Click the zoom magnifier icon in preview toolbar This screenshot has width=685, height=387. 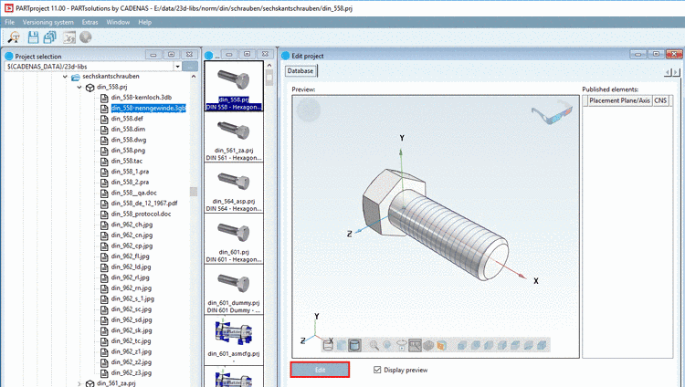coord(374,346)
